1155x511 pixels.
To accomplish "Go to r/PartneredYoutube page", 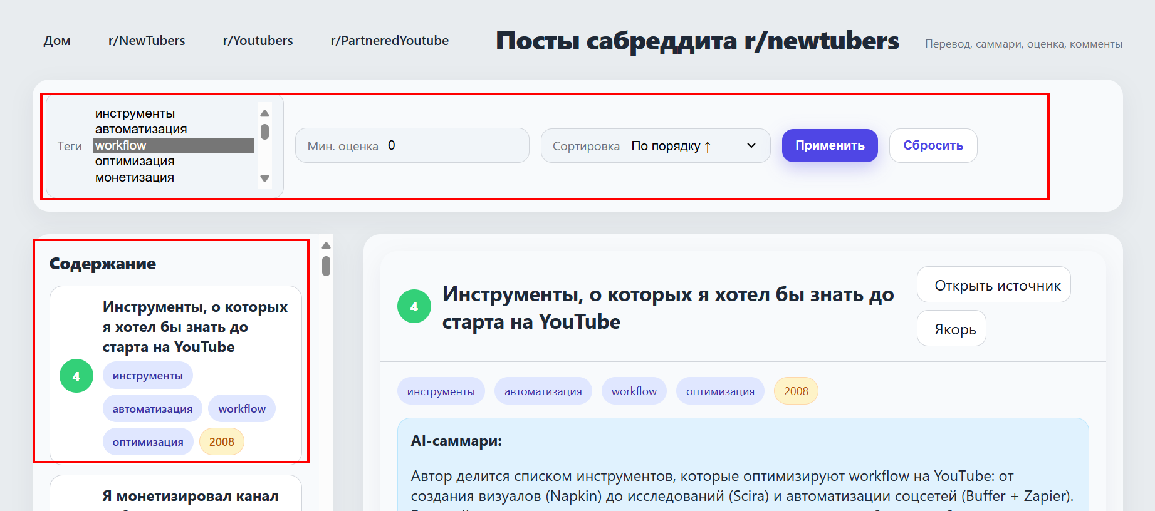I will tap(389, 41).
